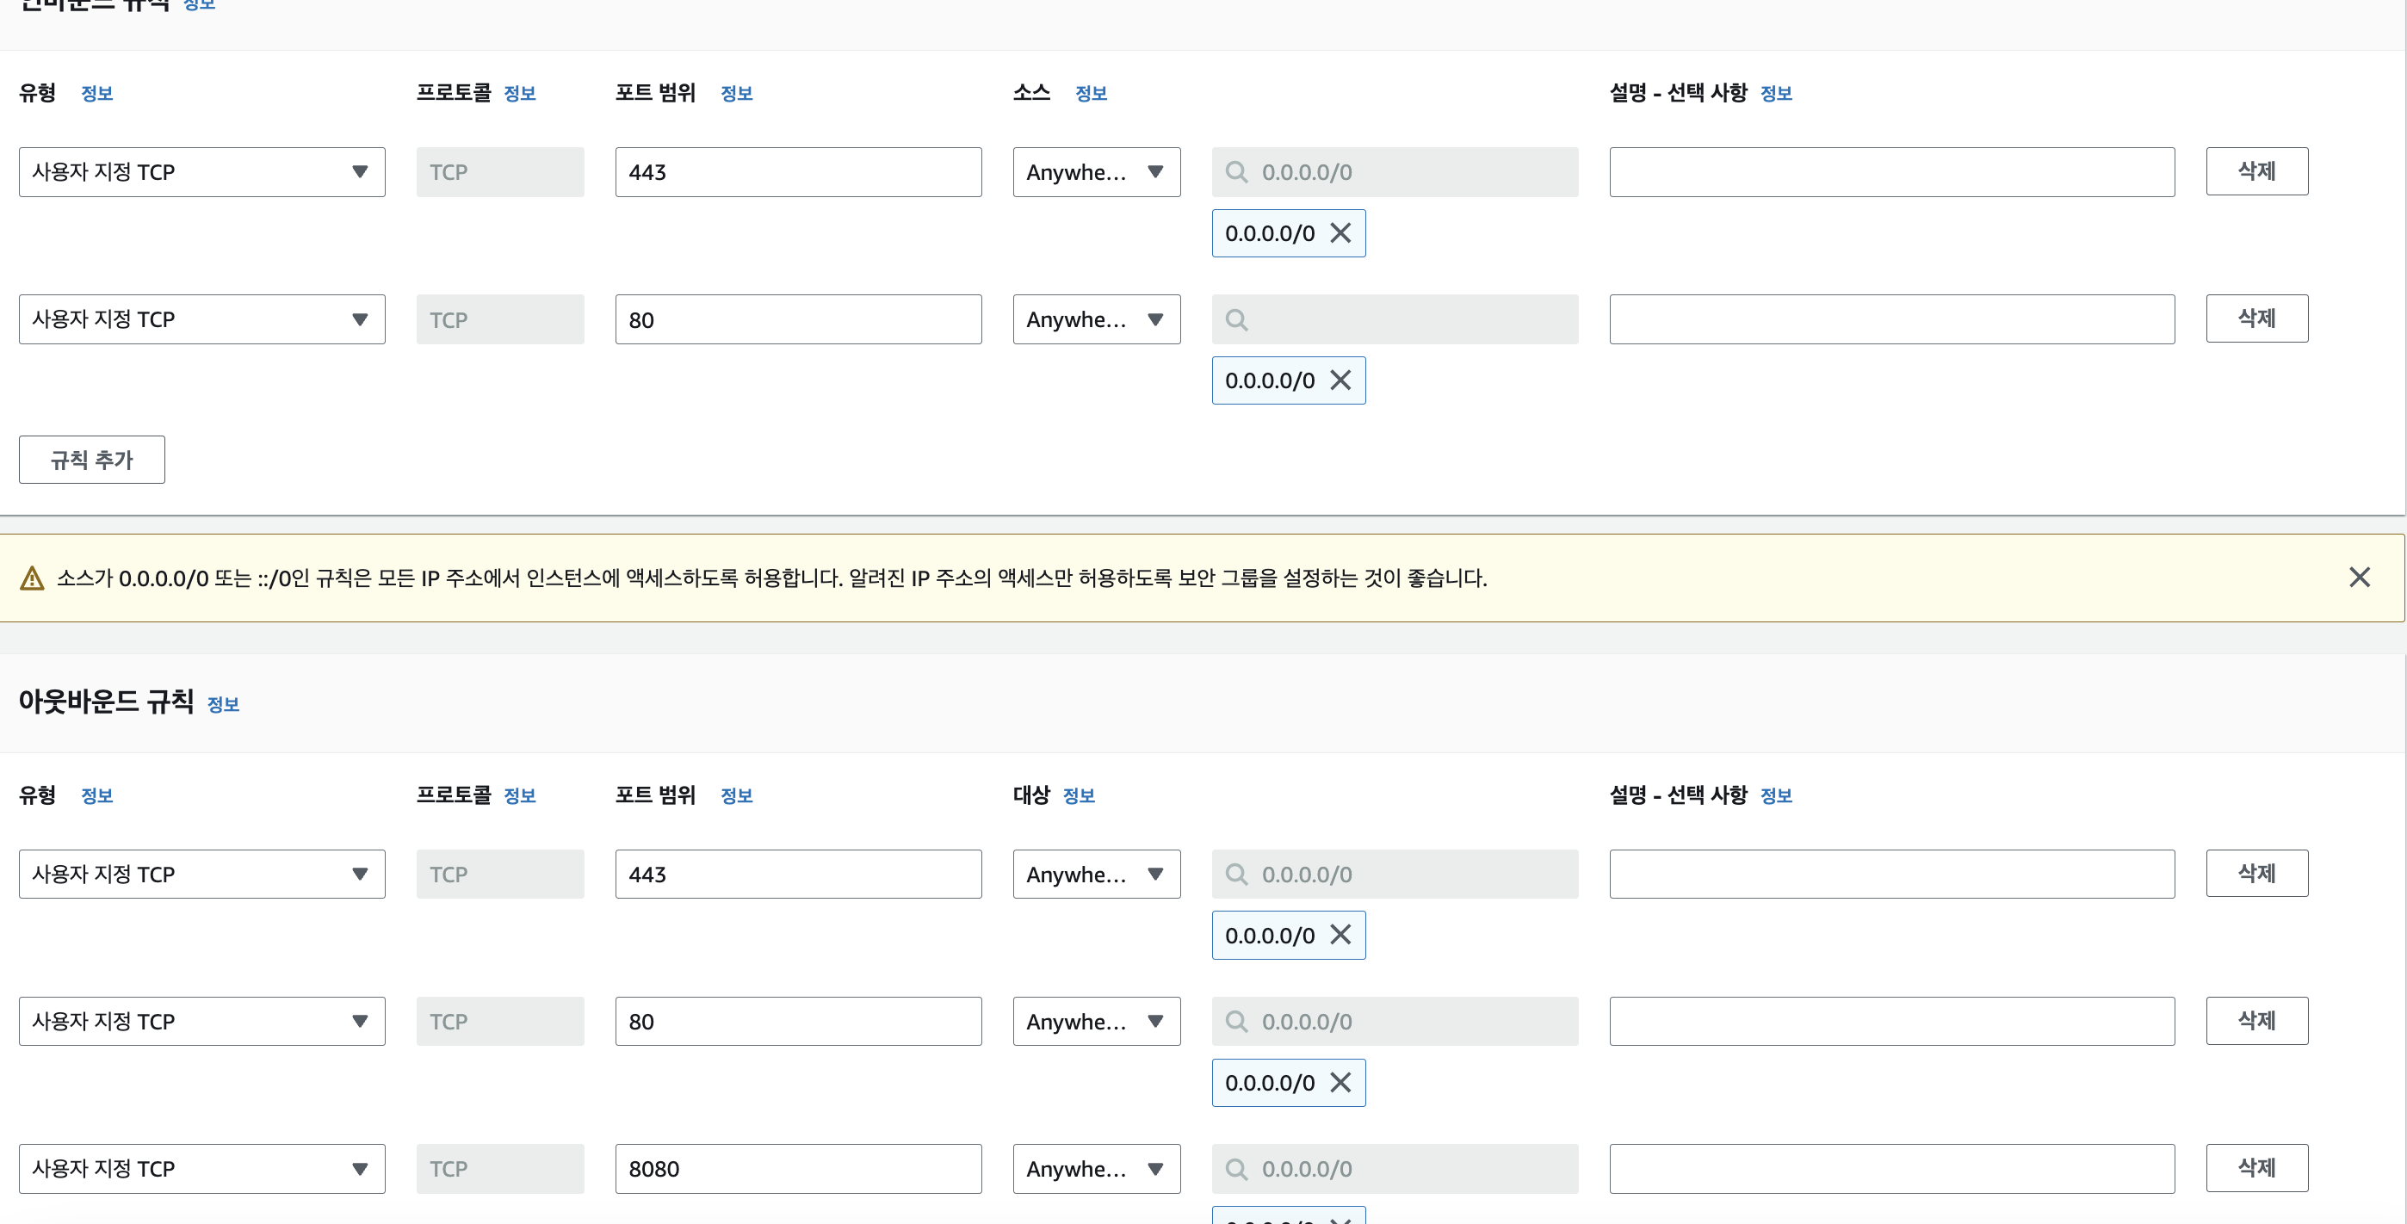Delete the outbound port 8080 rule

click(x=2255, y=1168)
